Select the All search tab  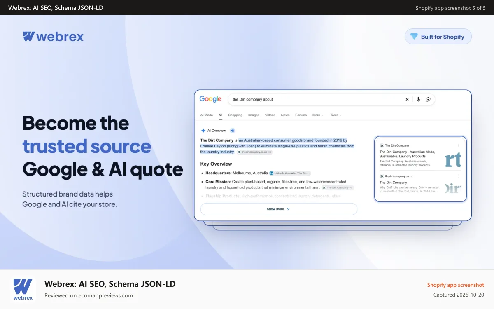[221, 115]
